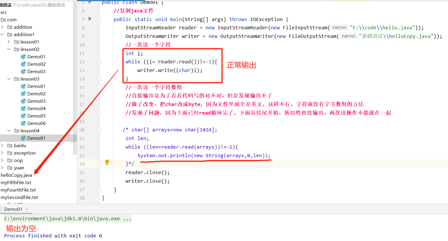Click the exception folder icon
The image size is (448, 241).
(x=10, y=153)
